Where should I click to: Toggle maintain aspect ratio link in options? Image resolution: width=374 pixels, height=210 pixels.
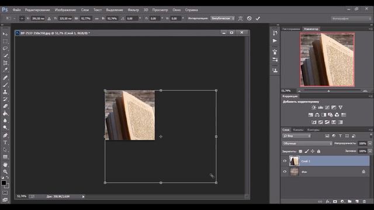click(x=96, y=18)
